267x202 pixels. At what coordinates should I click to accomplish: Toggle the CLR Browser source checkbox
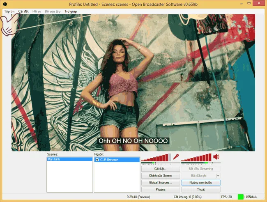[97, 160]
